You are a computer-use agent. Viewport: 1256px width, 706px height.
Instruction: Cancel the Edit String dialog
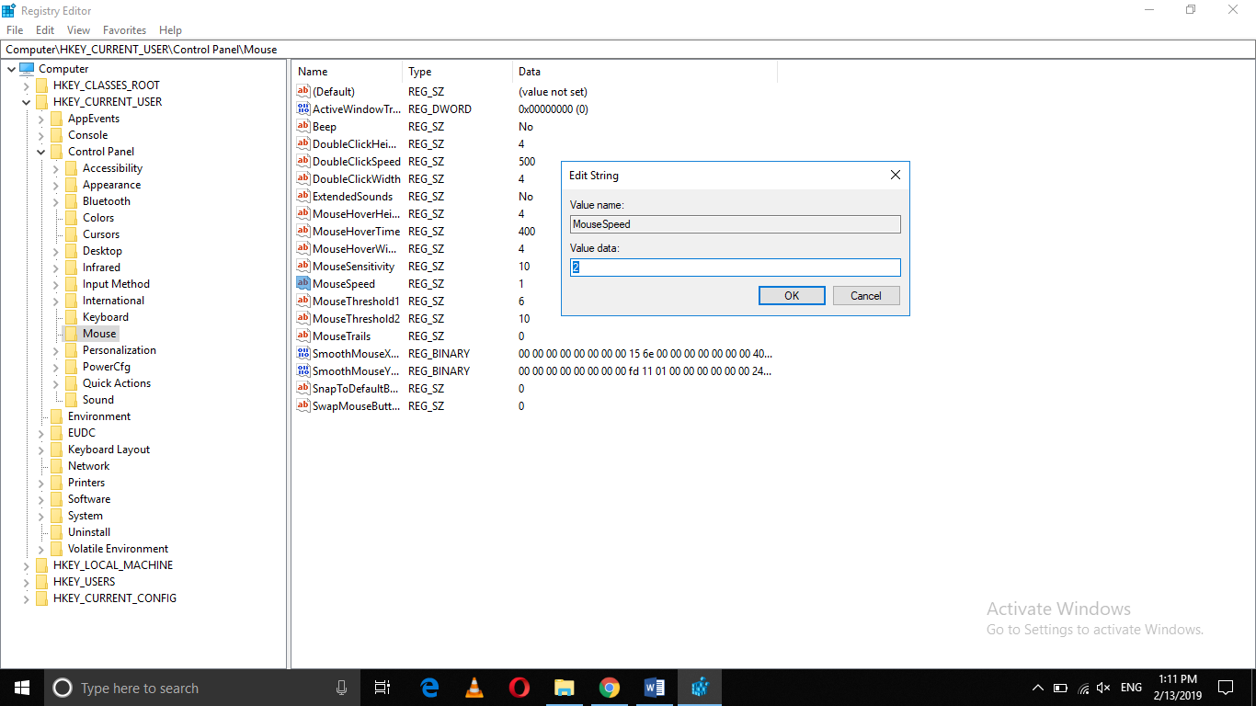point(865,295)
